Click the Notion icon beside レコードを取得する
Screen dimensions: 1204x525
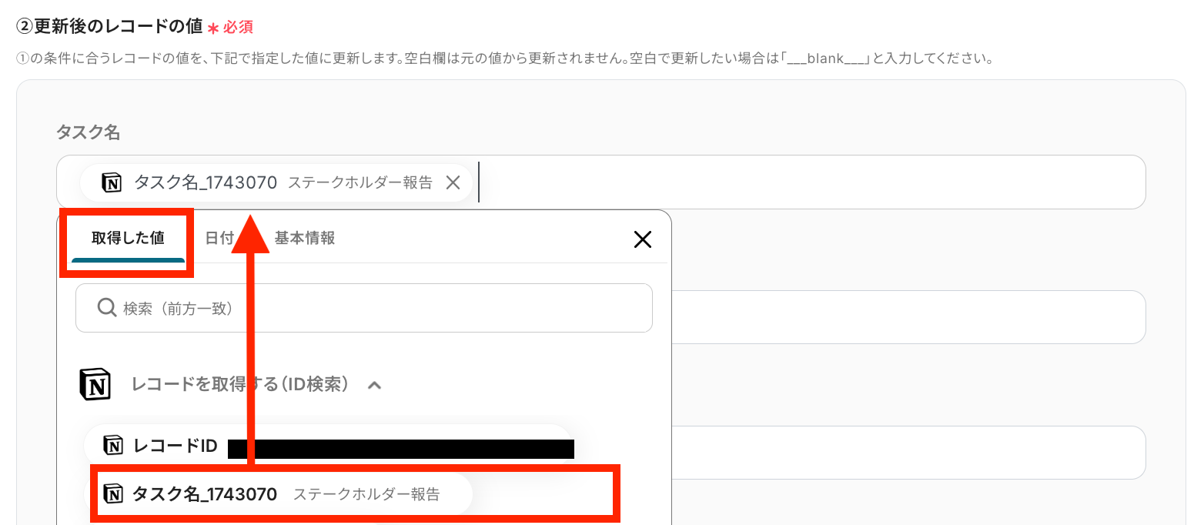95,384
